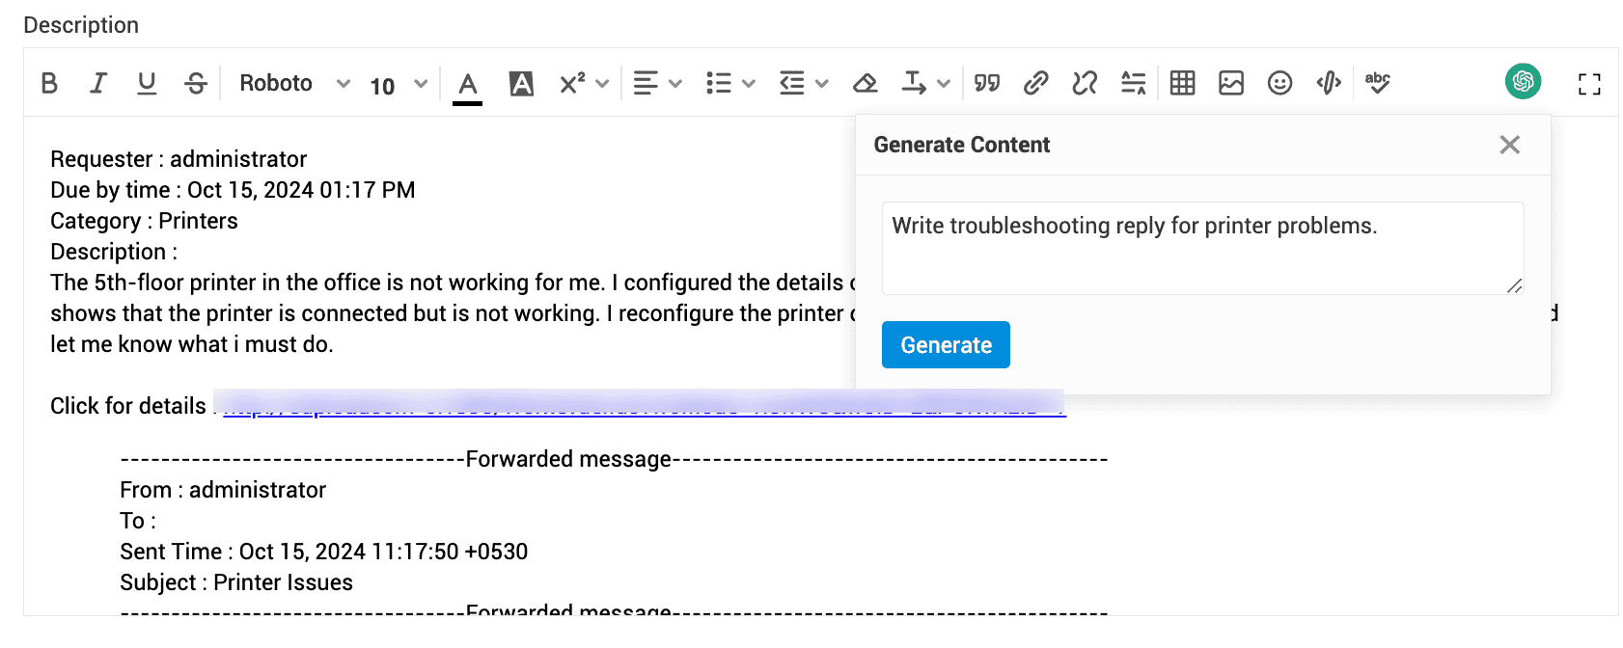
Task: Open the Roboto font family dropdown
Action: pos(294,84)
